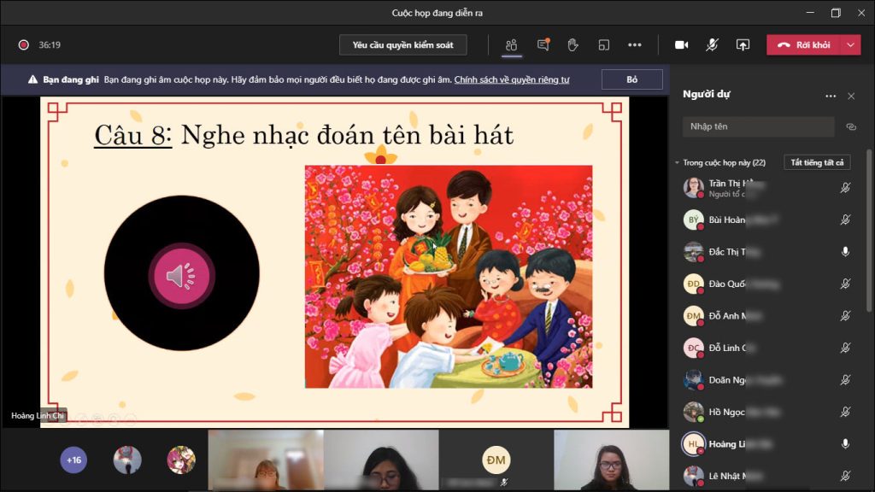Open more actions ellipsis in meeting toolbar

tap(634, 45)
